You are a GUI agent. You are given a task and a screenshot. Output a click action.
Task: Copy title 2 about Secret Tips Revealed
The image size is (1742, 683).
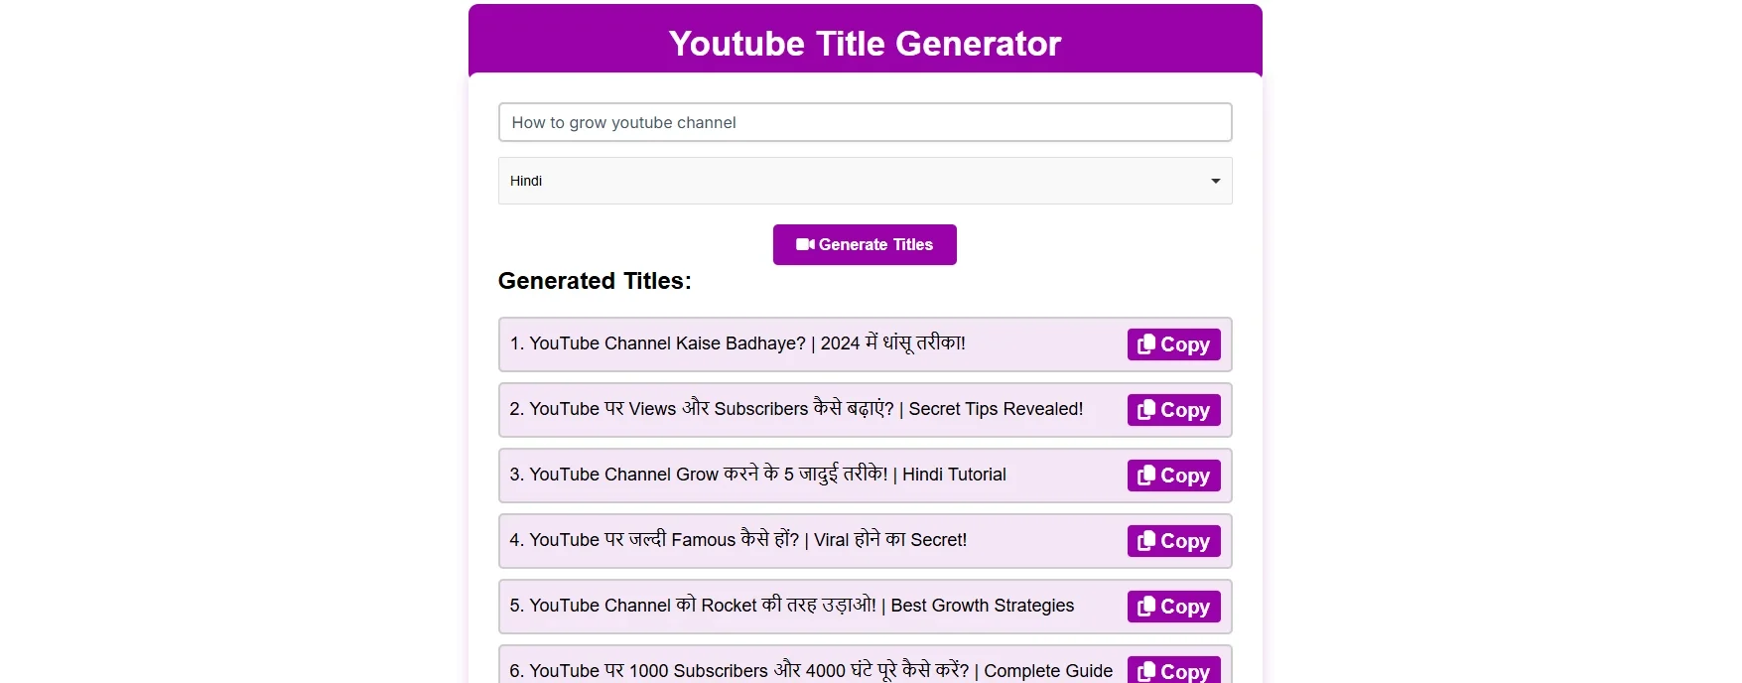[1173, 410]
